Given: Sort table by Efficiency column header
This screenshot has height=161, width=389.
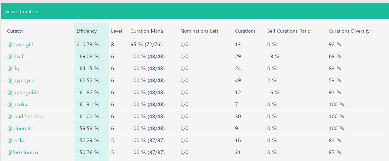Looking at the screenshot, I should (87, 31).
